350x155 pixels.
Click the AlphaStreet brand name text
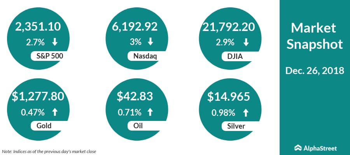point(320,148)
